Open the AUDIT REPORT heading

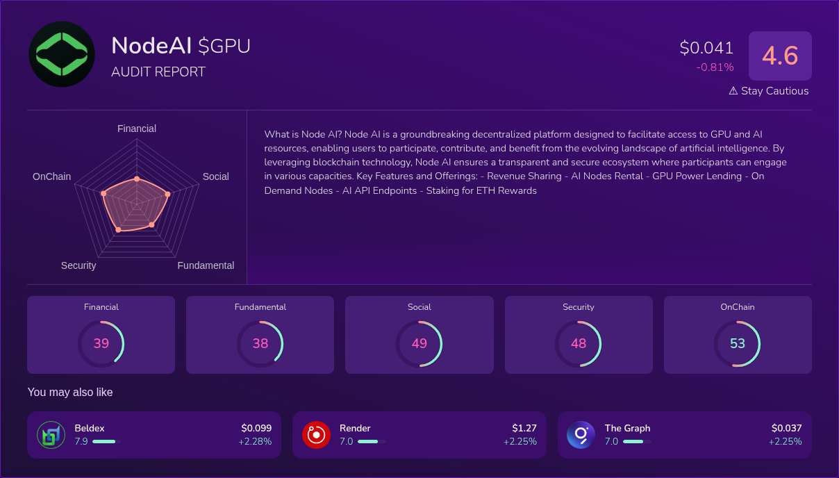click(x=158, y=72)
